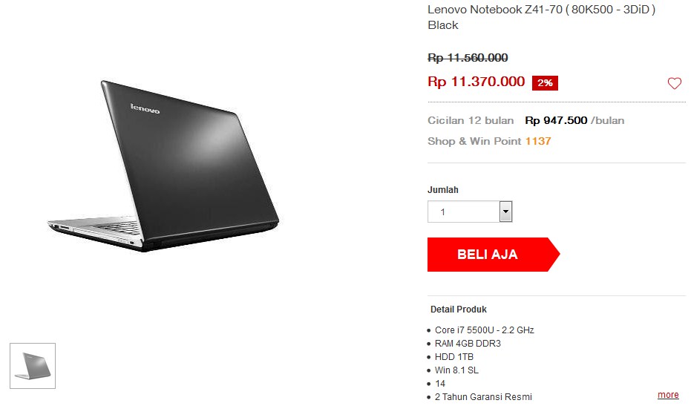Click the Cicilan 12 bulan installment label
Viewport: 691px width, 406px height.
[x=471, y=120]
